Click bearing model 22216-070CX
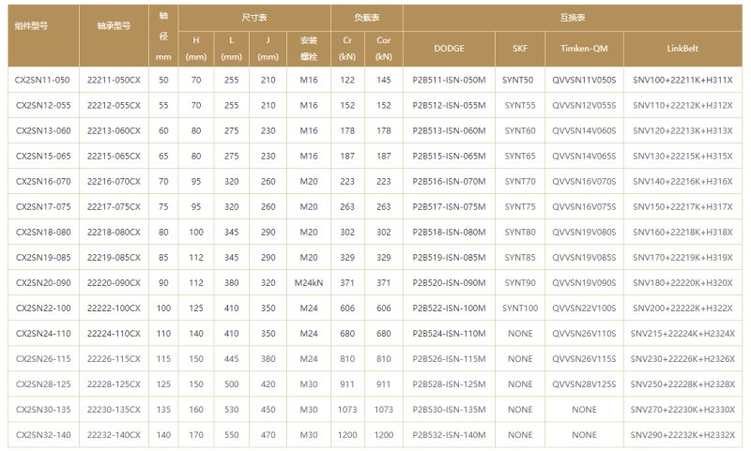This screenshot has width=751, height=451. pyautogui.click(x=114, y=181)
